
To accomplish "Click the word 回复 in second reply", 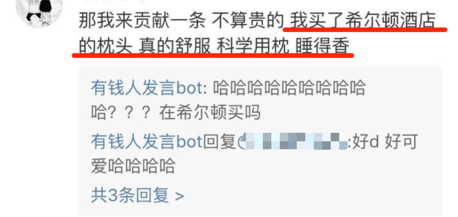I will (x=219, y=142).
